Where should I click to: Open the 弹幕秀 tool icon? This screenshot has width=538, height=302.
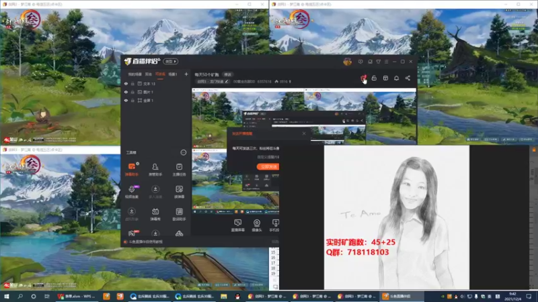(155, 213)
